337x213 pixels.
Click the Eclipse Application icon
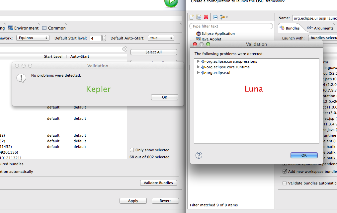(x=198, y=34)
